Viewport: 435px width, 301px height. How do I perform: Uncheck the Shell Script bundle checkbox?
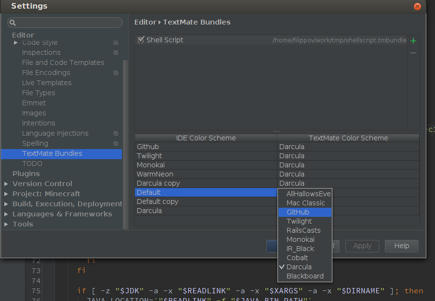pos(141,39)
